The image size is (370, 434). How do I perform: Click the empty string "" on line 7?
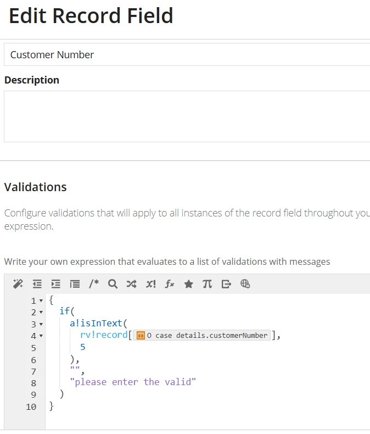click(x=75, y=369)
